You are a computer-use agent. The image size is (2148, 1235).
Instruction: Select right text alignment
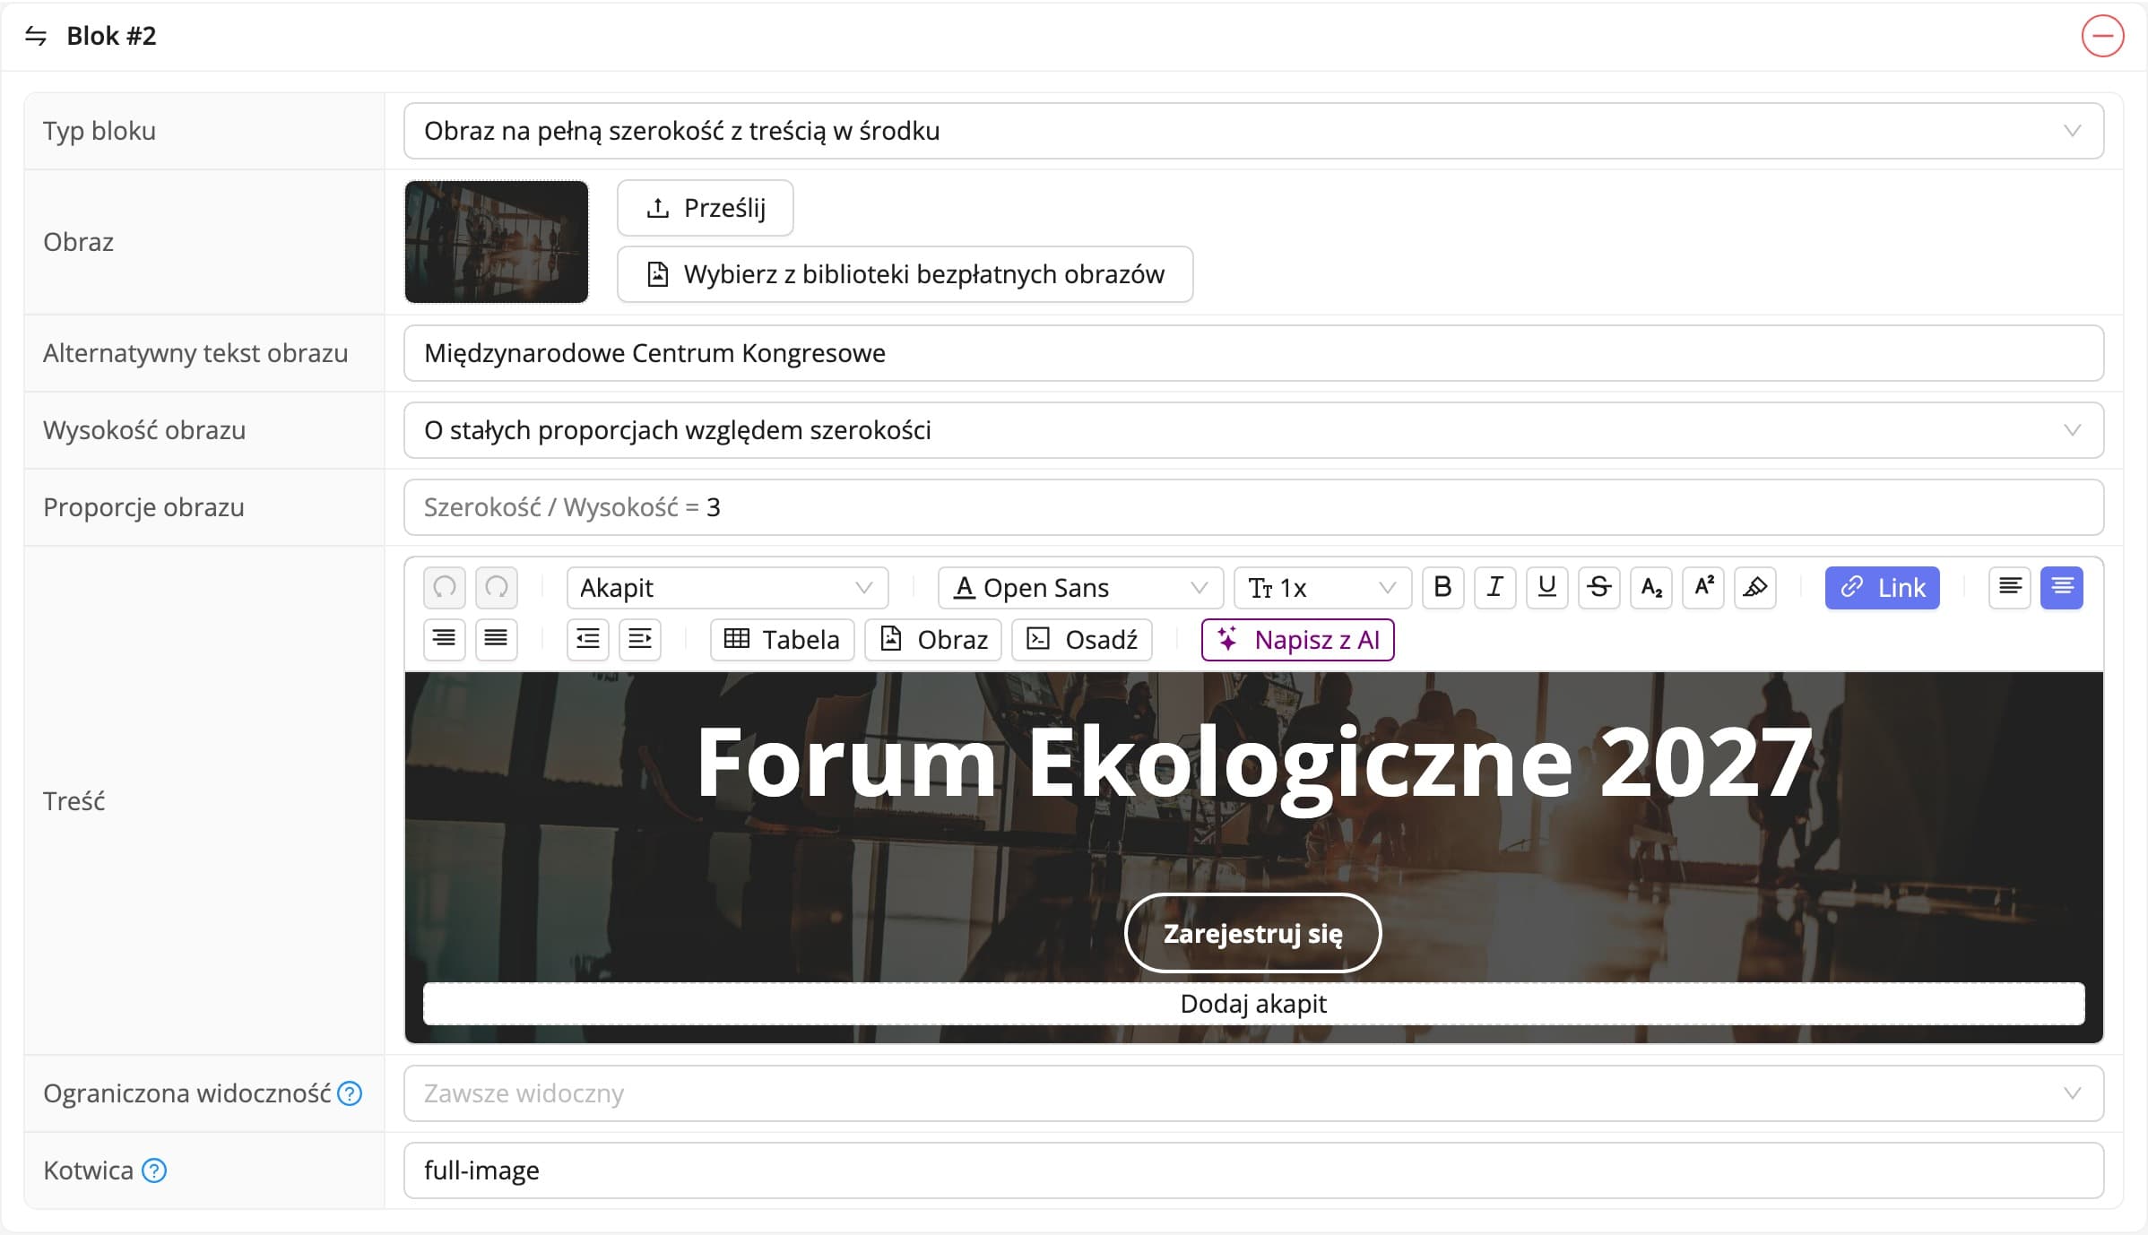click(x=445, y=640)
